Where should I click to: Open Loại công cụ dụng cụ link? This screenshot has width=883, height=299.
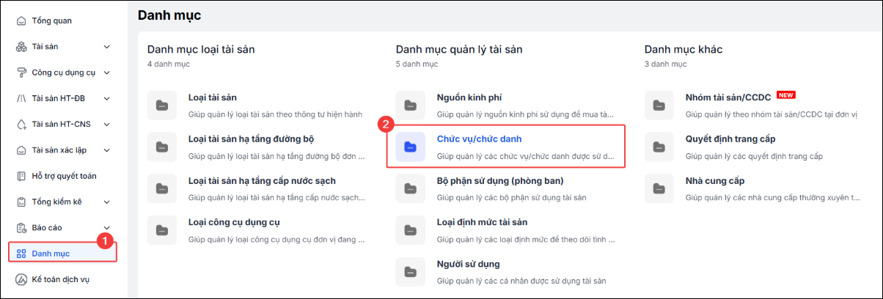point(234,222)
